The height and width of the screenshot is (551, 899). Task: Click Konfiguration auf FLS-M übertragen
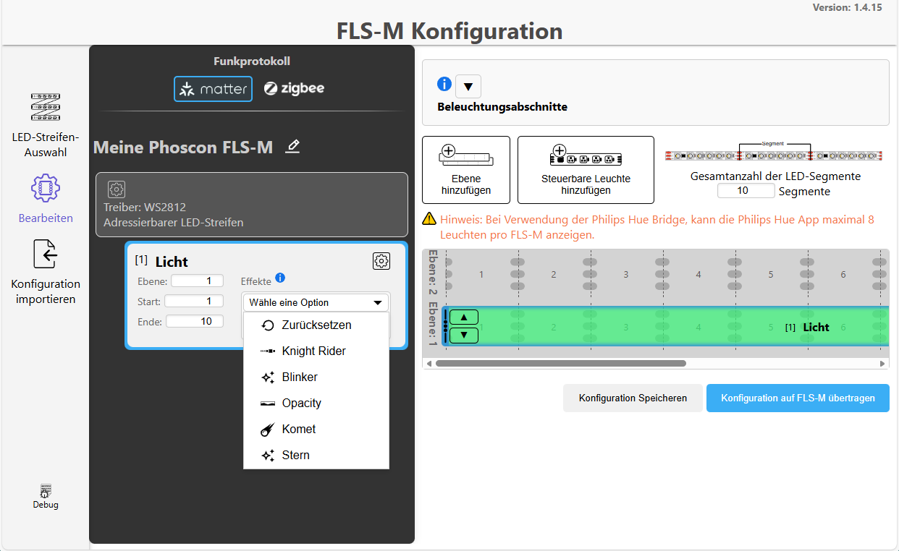pyautogui.click(x=797, y=398)
